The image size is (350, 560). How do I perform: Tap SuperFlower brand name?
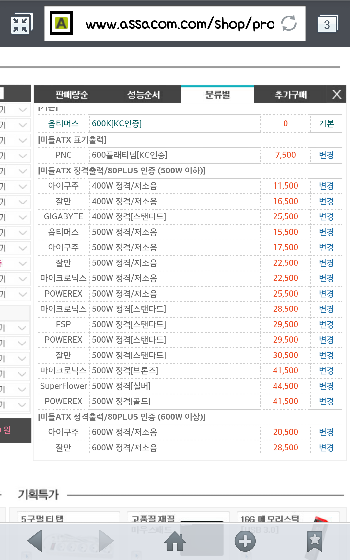click(64, 386)
